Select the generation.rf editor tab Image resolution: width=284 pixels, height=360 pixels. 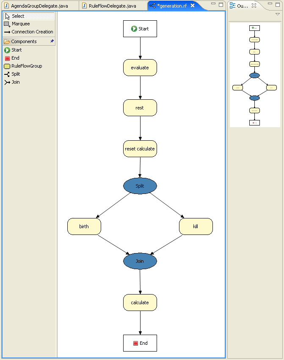172,6
